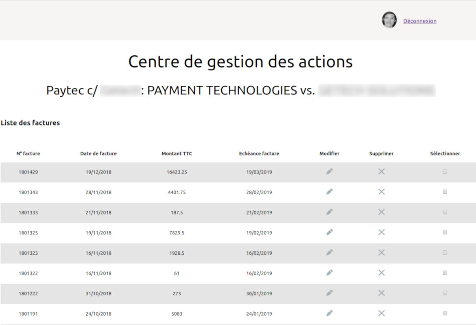Open edit for invoice 1801325

pyautogui.click(x=330, y=232)
